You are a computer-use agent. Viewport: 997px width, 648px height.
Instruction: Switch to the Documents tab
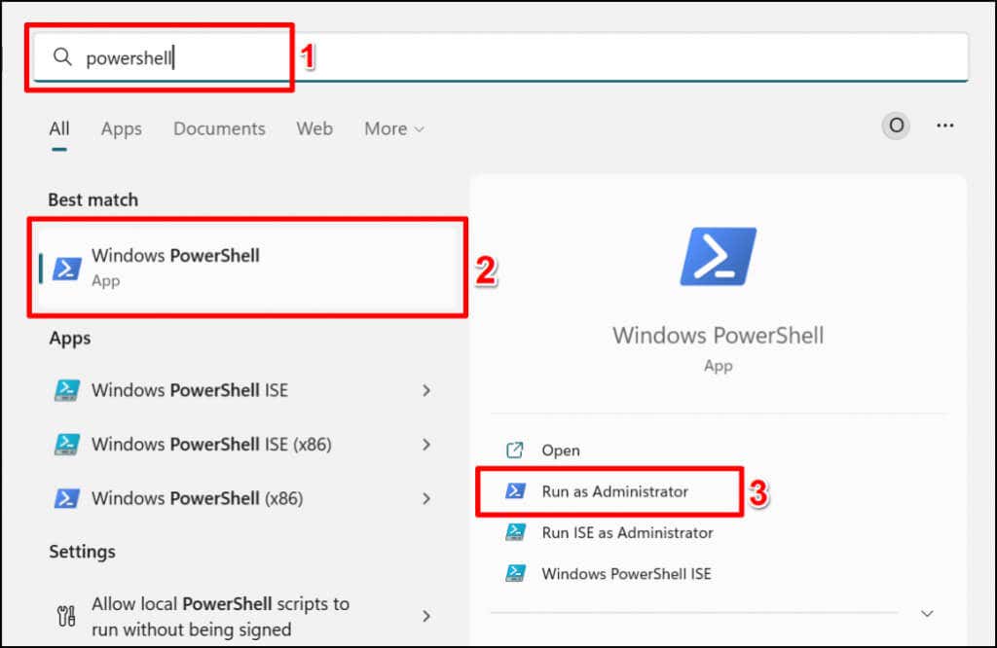(x=219, y=129)
